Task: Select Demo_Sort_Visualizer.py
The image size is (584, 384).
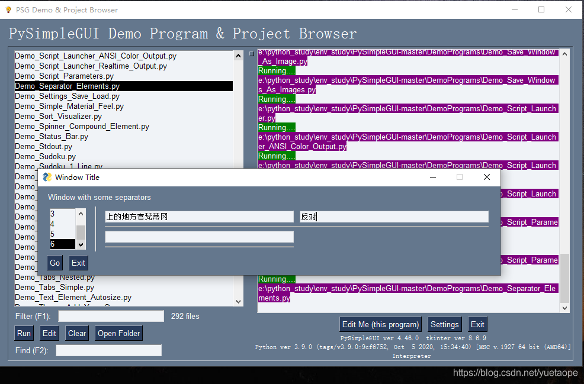Action: (x=124, y=117)
